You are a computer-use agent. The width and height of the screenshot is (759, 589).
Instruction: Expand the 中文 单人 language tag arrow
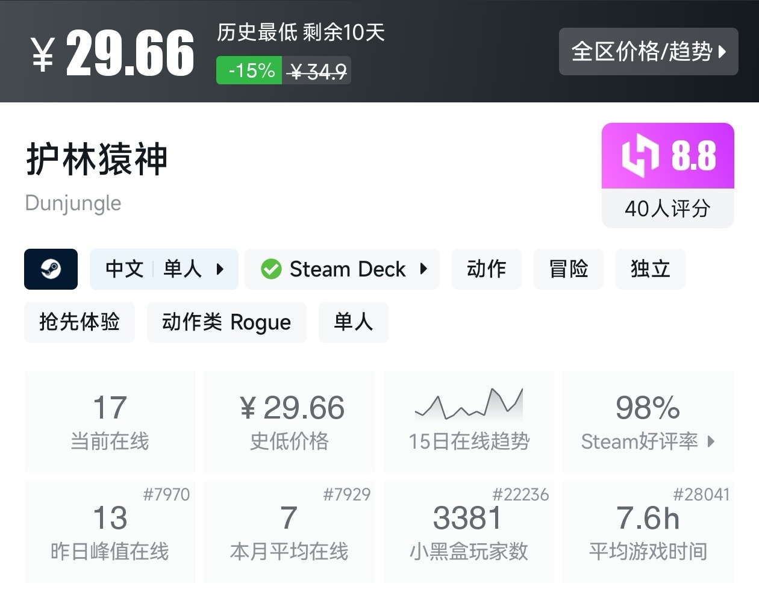click(x=220, y=269)
